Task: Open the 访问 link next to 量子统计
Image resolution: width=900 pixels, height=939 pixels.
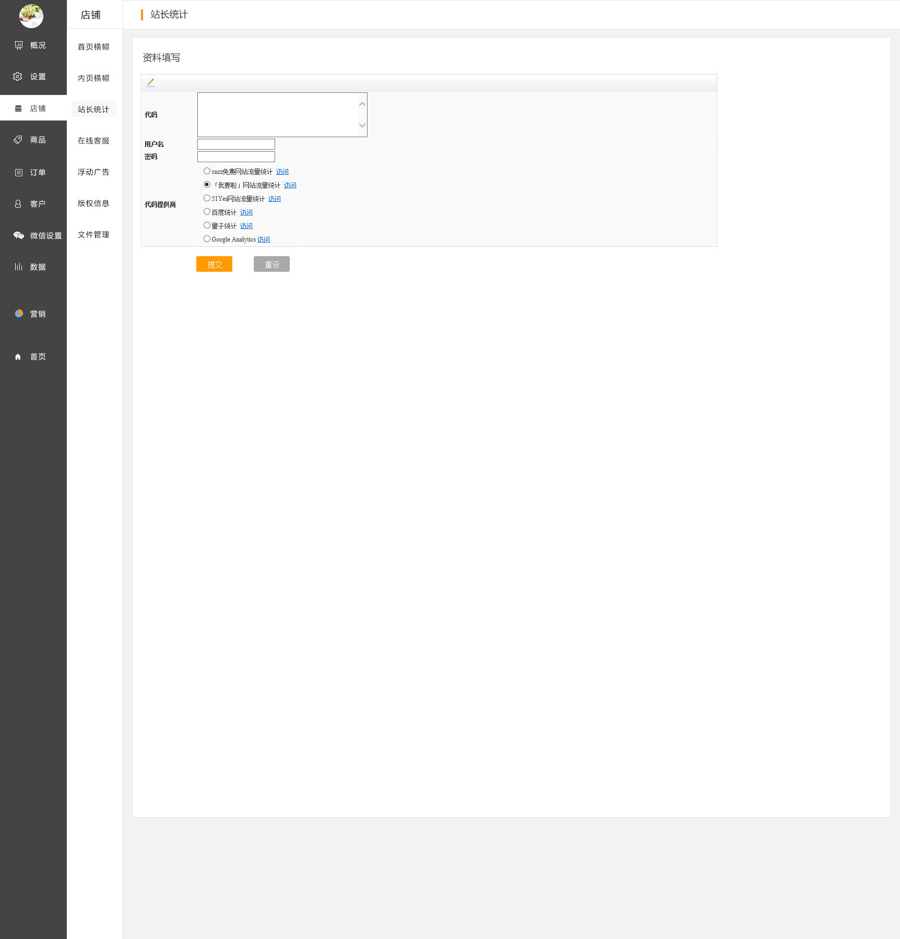Action: point(246,226)
